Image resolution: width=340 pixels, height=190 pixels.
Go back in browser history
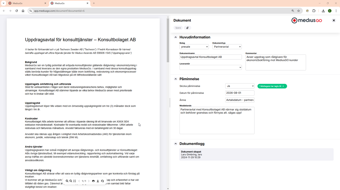pyautogui.click(x=4, y=11)
